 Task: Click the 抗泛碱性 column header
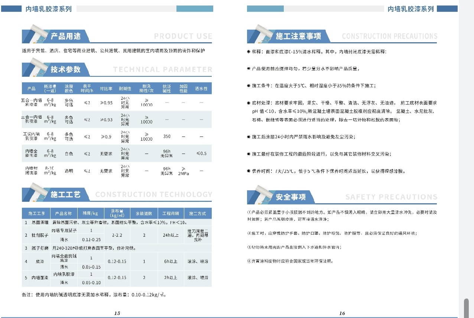click(167, 88)
